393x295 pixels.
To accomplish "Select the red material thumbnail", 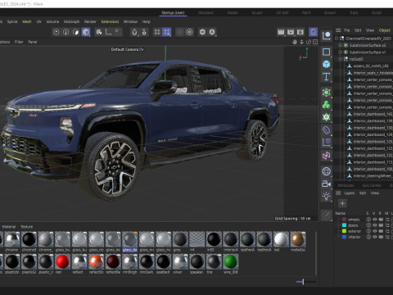I will [62, 261].
